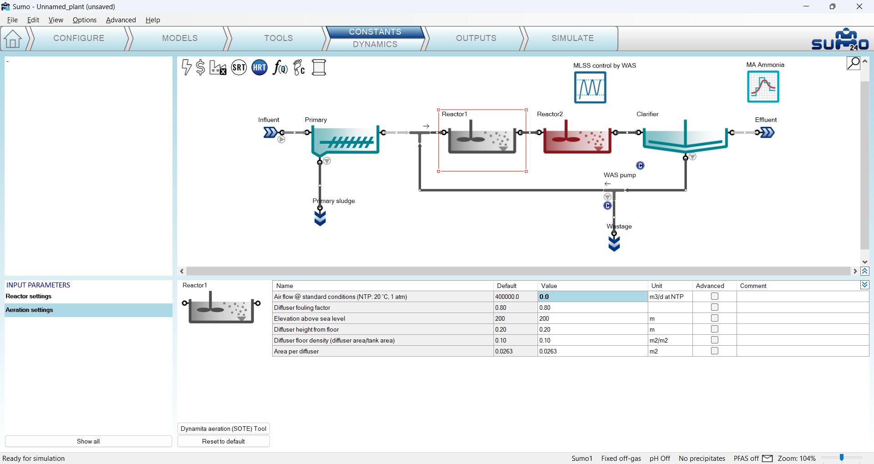Click the Show all button

pyautogui.click(x=88, y=441)
